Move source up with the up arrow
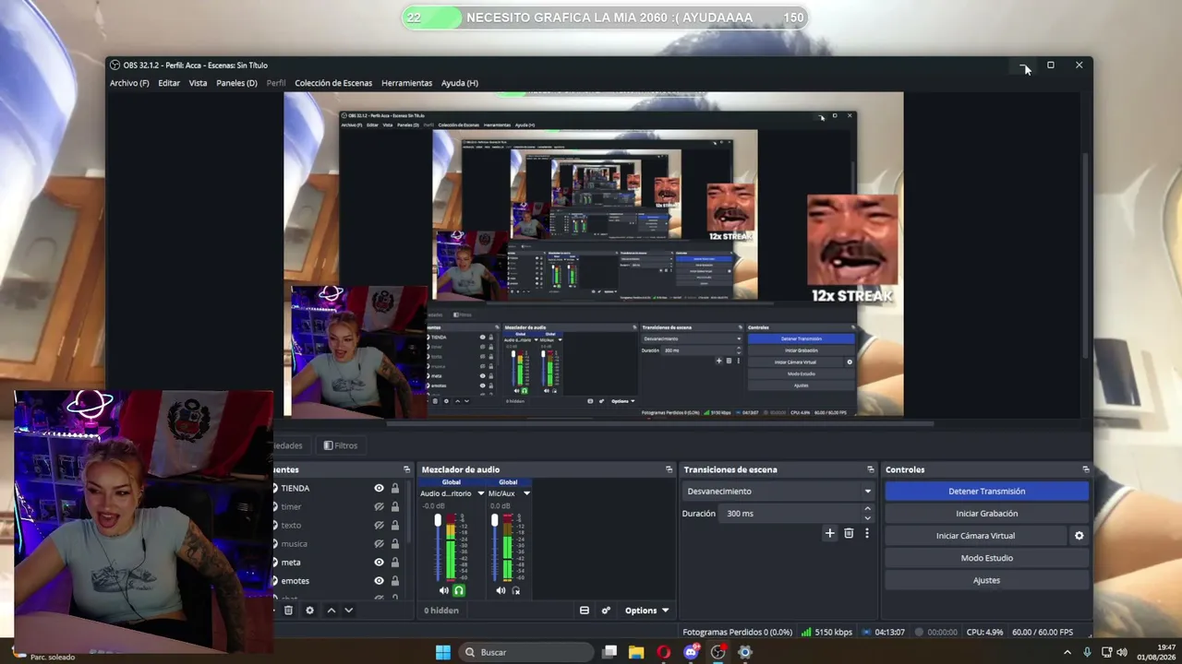Image resolution: width=1182 pixels, height=664 pixels. click(x=332, y=611)
